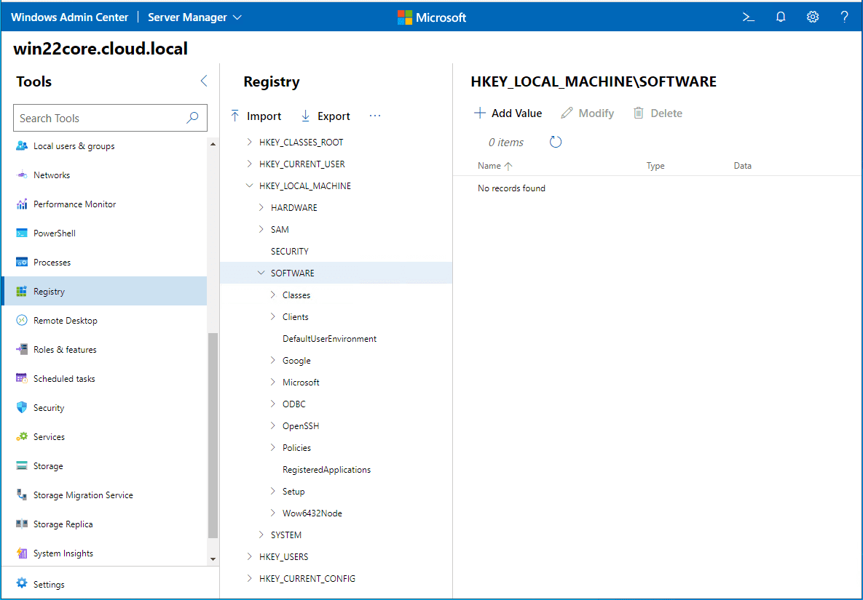The width and height of the screenshot is (863, 600).
Task: Collapse the HKEY_LOCAL_MACHINE key
Action: click(x=249, y=185)
